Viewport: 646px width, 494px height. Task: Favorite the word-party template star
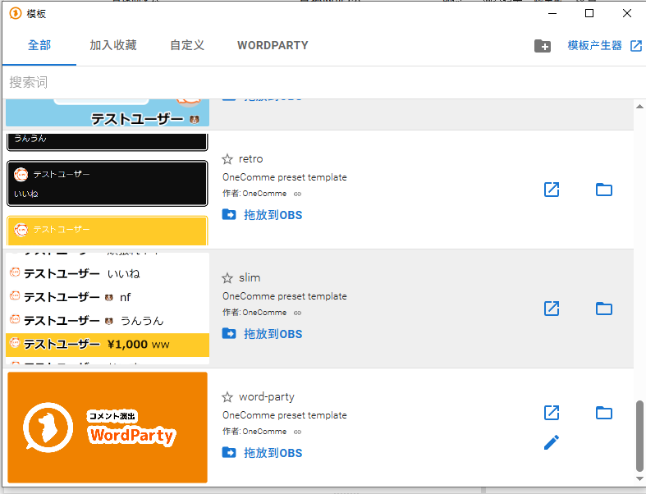227,397
